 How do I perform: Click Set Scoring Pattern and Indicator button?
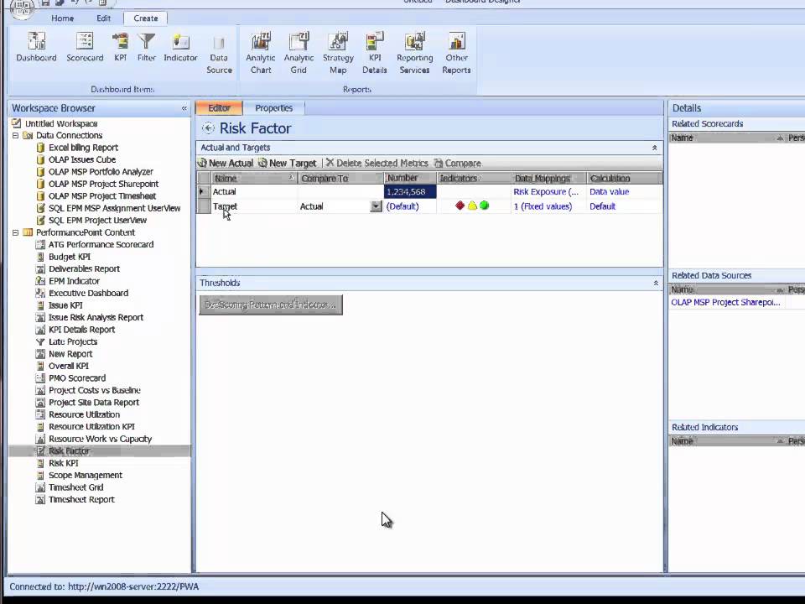271,305
